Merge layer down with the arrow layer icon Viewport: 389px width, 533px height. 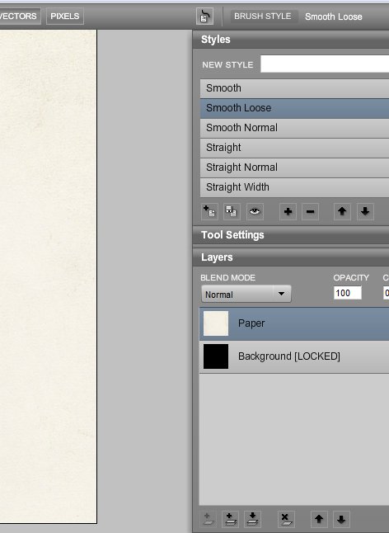tap(252, 519)
